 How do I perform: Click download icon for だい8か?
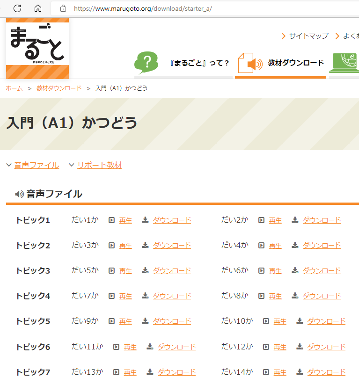[x=295, y=296]
